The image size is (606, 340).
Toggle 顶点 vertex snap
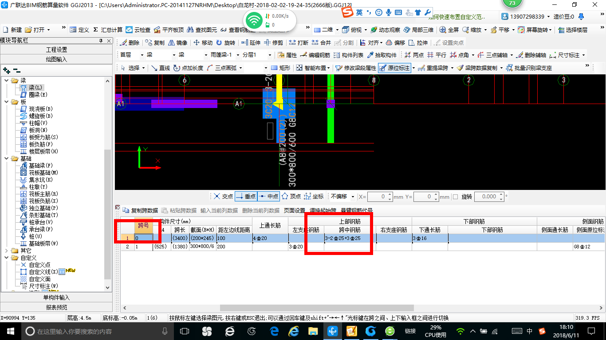[x=291, y=196]
